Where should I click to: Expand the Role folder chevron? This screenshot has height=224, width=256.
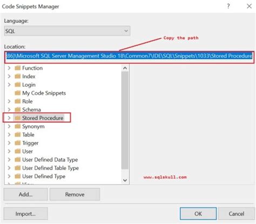(9, 101)
